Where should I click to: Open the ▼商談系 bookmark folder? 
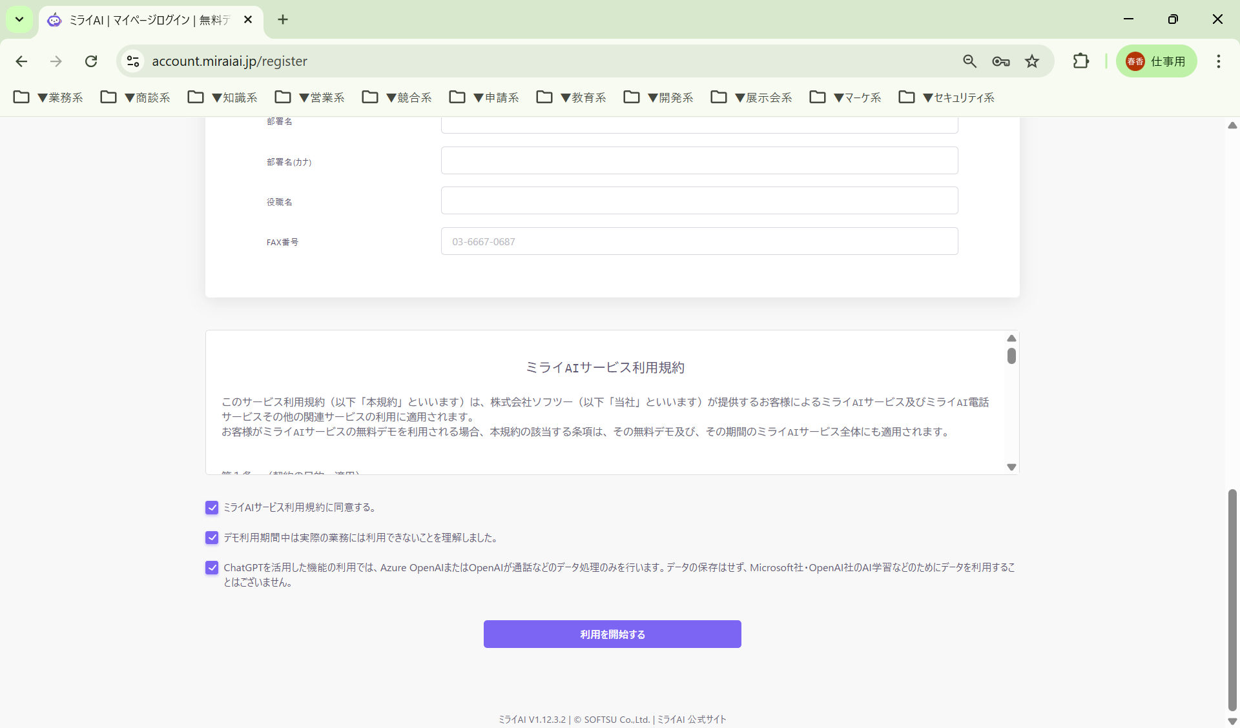[x=136, y=97]
